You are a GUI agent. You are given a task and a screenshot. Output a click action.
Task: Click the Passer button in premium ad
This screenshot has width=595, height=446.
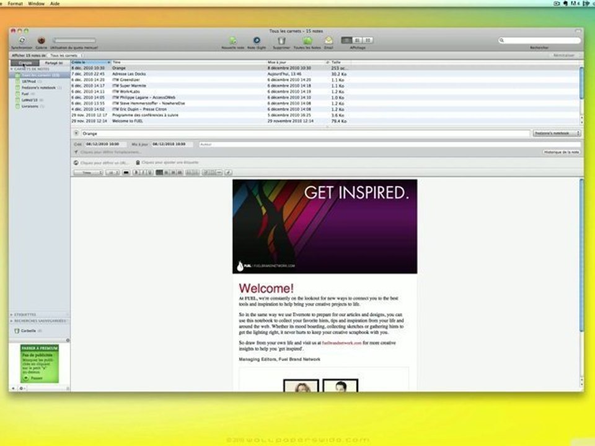tap(33, 378)
